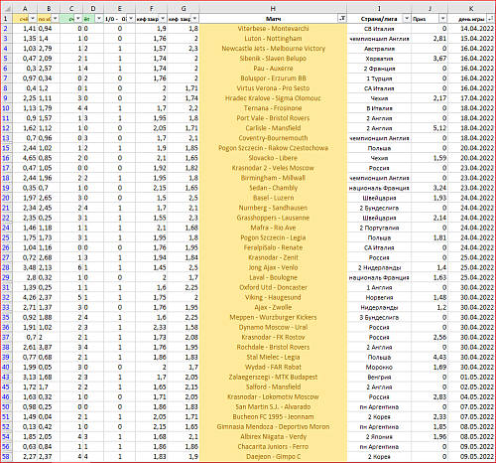Open the Приз column filter dropdown
The width and height of the screenshot is (496, 463).
(x=443, y=19)
